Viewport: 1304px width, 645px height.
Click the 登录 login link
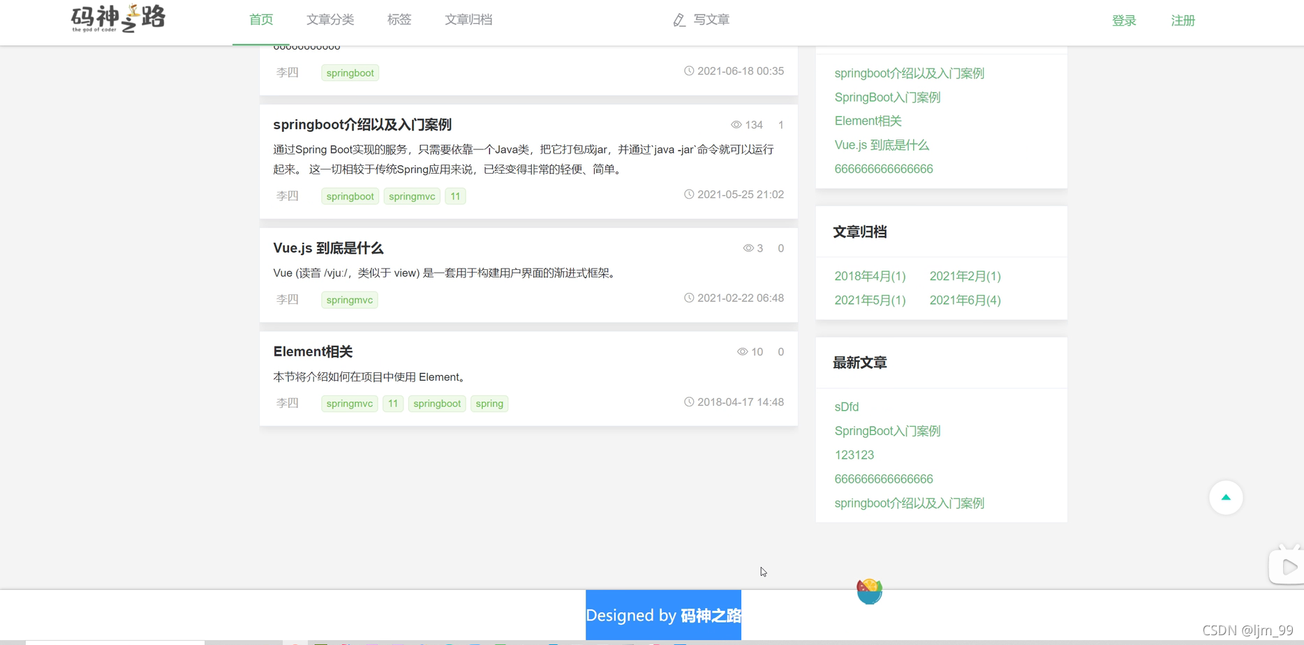coord(1124,21)
